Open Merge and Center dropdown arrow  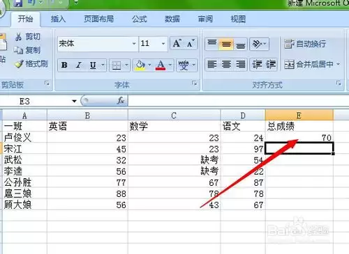[338, 64]
